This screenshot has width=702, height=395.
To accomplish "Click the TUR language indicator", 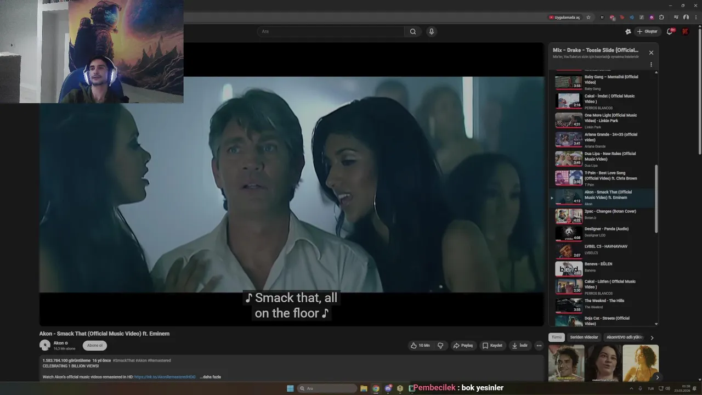I will click(x=650, y=388).
